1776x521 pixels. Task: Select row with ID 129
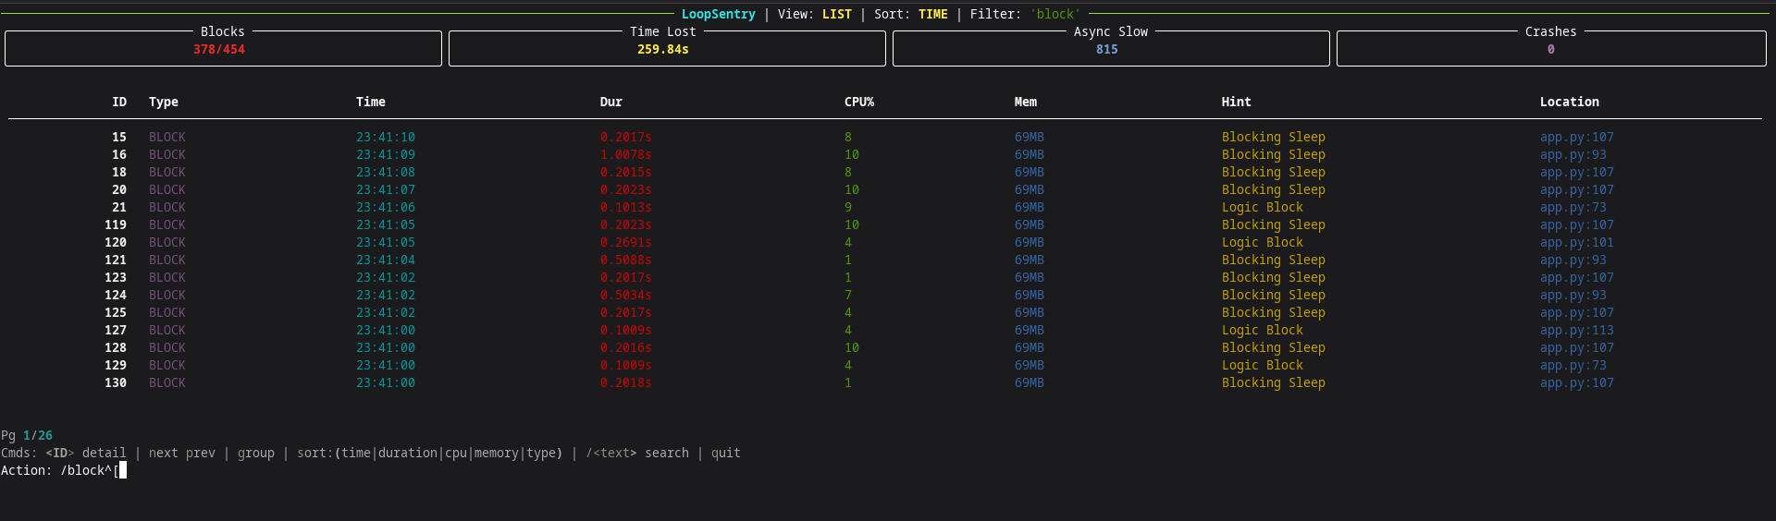click(885, 366)
